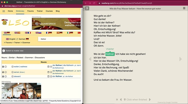Image resolution: width=188 pixels, height=104 pixels.
Task: Click Switch to mobile view banner
Action: point(41,51)
